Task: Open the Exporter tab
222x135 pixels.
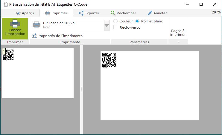Action: click(x=89, y=13)
